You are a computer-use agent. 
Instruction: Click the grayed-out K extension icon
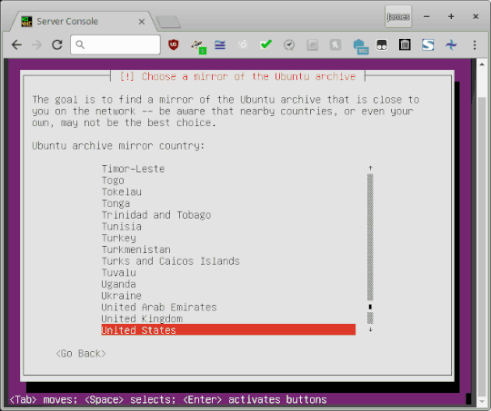[x=335, y=45]
